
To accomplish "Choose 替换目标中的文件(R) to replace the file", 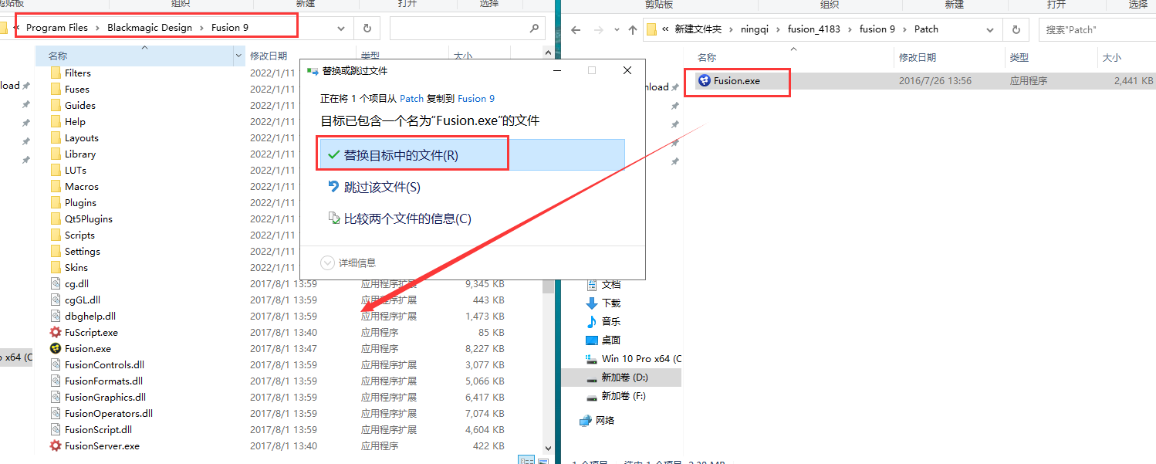I will (x=472, y=154).
